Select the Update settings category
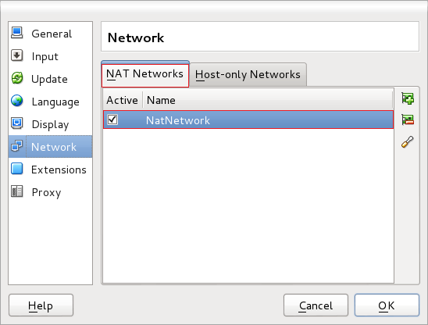Screen dimensions: 428x325 point(50,79)
